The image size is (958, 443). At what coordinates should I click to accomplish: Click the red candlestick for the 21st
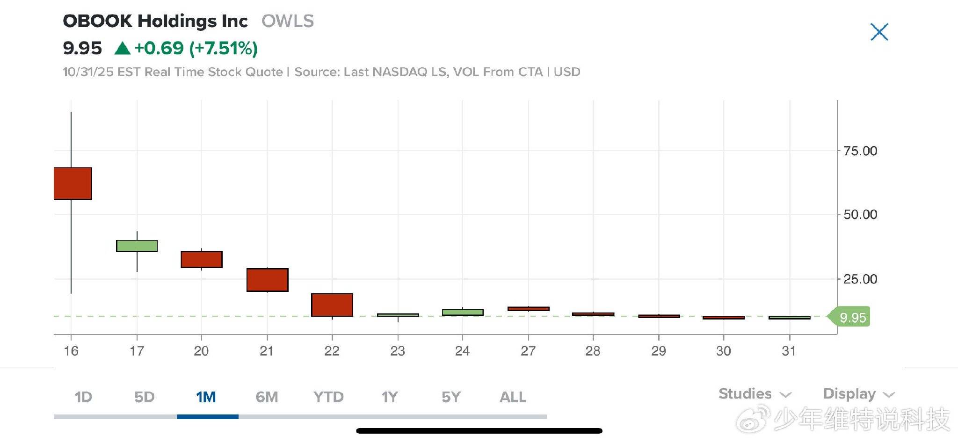(267, 280)
